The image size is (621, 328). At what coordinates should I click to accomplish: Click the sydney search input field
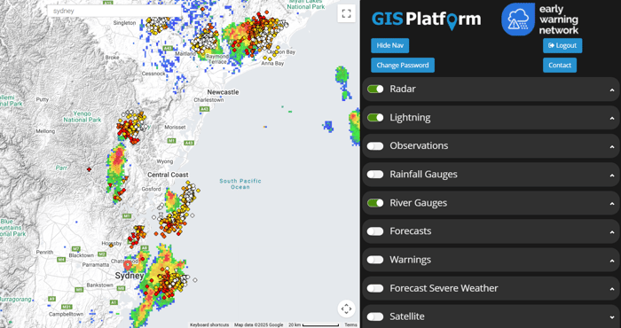coord(114,11)
